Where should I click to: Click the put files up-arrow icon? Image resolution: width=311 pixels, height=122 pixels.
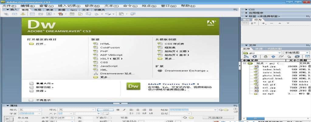[x=273, y=57]
